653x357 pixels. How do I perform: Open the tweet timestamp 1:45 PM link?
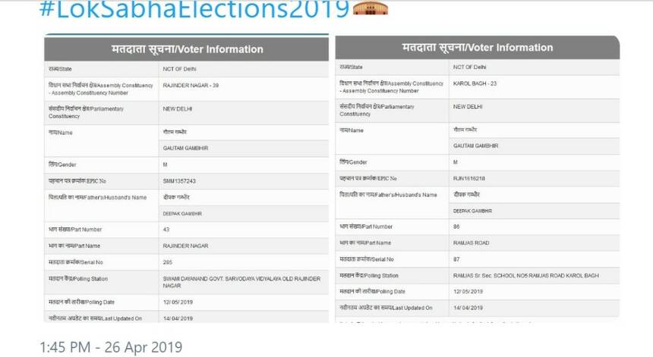[111, 347]
